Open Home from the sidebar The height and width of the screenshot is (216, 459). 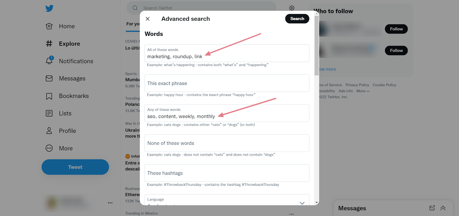click(x=60, y=26)
